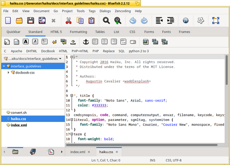Copy selection with the copy icon
The image size is (230, 165).
80,20
